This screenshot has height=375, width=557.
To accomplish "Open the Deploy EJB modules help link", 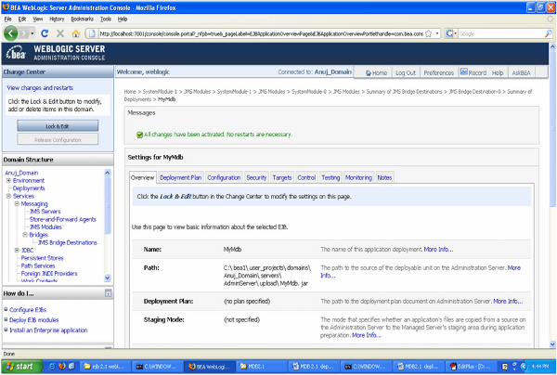I will pyautogui.click(x=33, y=320).
